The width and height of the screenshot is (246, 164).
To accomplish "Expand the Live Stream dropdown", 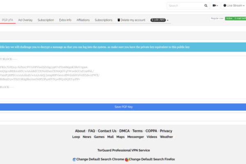I will pyautogui.click(x=234, y=6).
